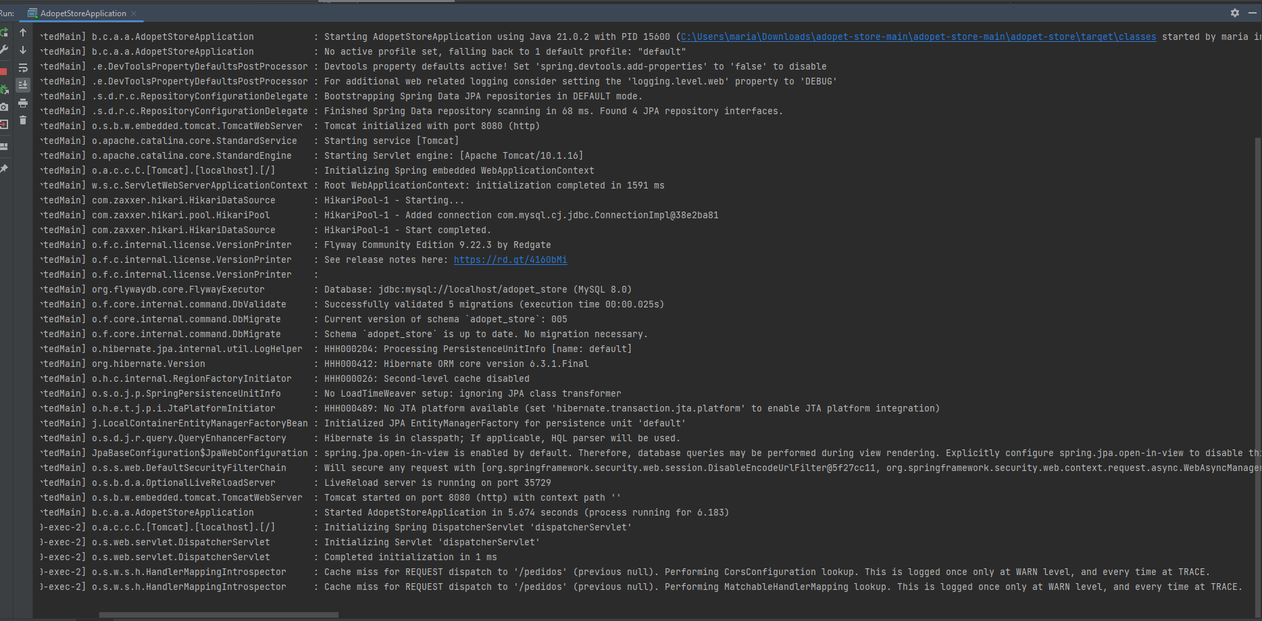Click 'No LoadTimeWeaver setup' log line
Viewport: 1262px width, 621px height.
(x=472, y=394)
